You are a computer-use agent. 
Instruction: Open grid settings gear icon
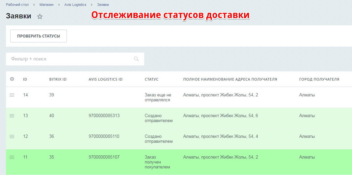click(x=12, y=79)
